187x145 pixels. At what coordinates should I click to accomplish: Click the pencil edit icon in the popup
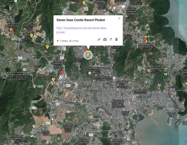pyautogui.click(x=99, y=39)
